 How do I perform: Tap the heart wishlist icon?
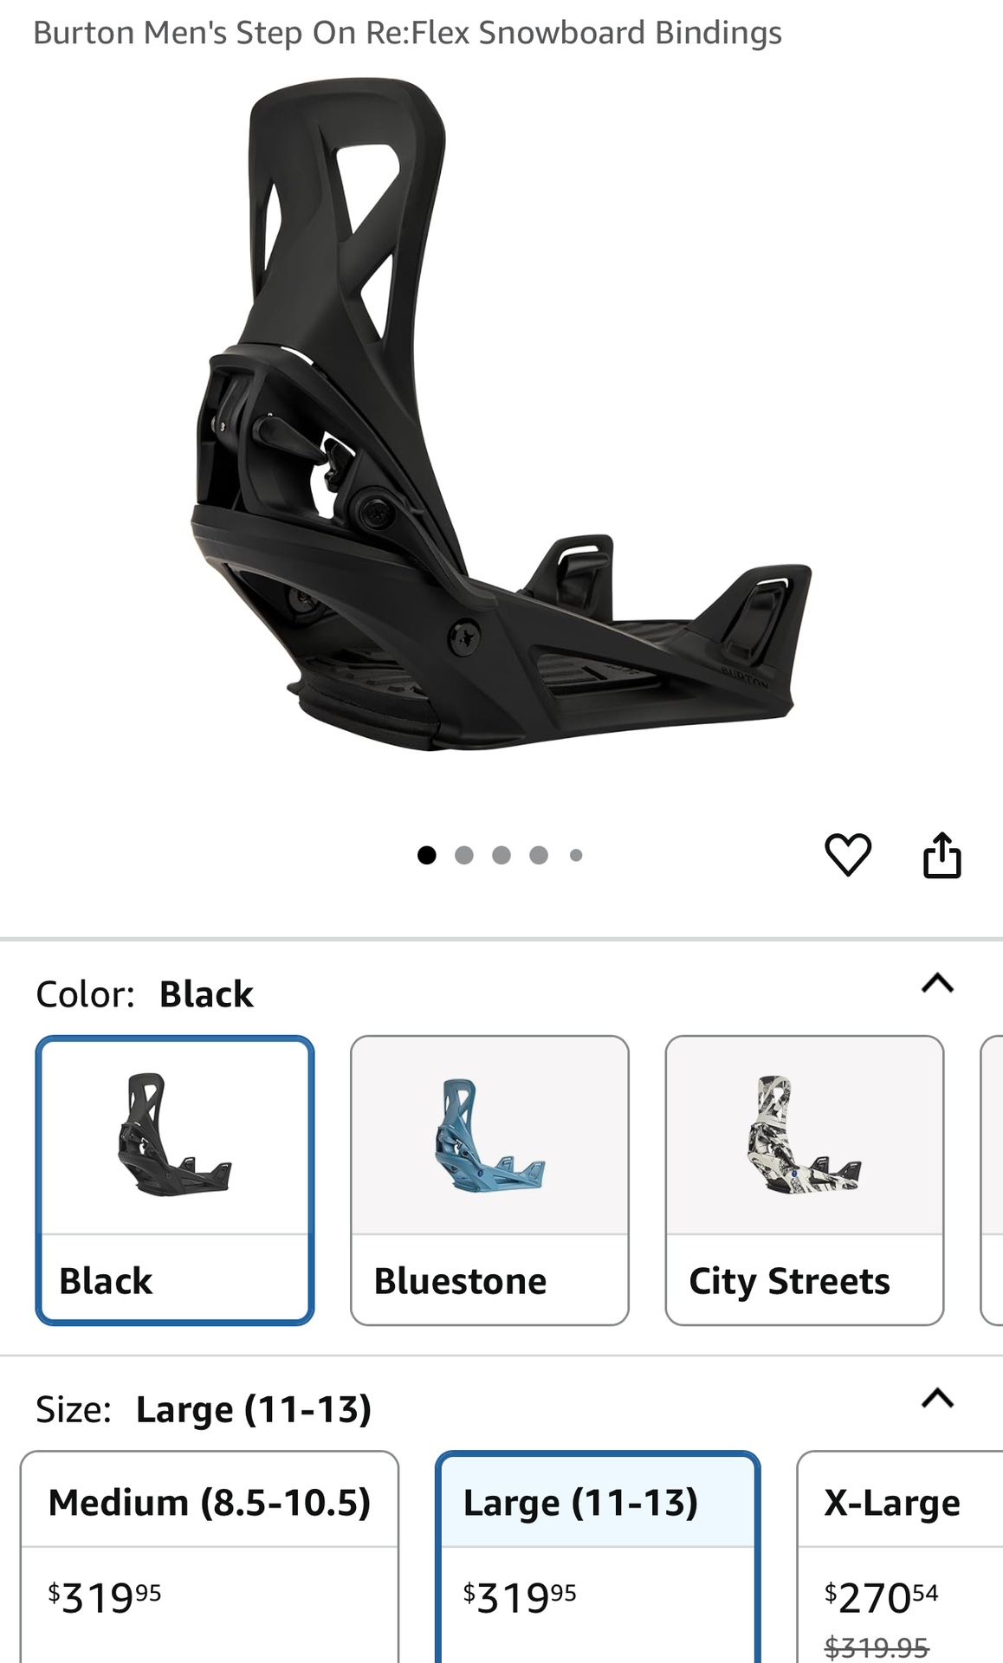tap(847, 855)
